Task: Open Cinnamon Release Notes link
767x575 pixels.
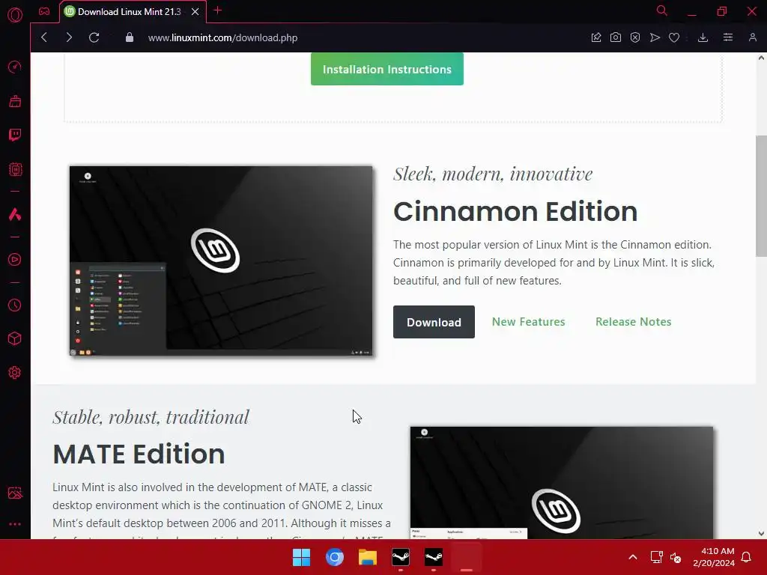Action: (x=634, y=322)
